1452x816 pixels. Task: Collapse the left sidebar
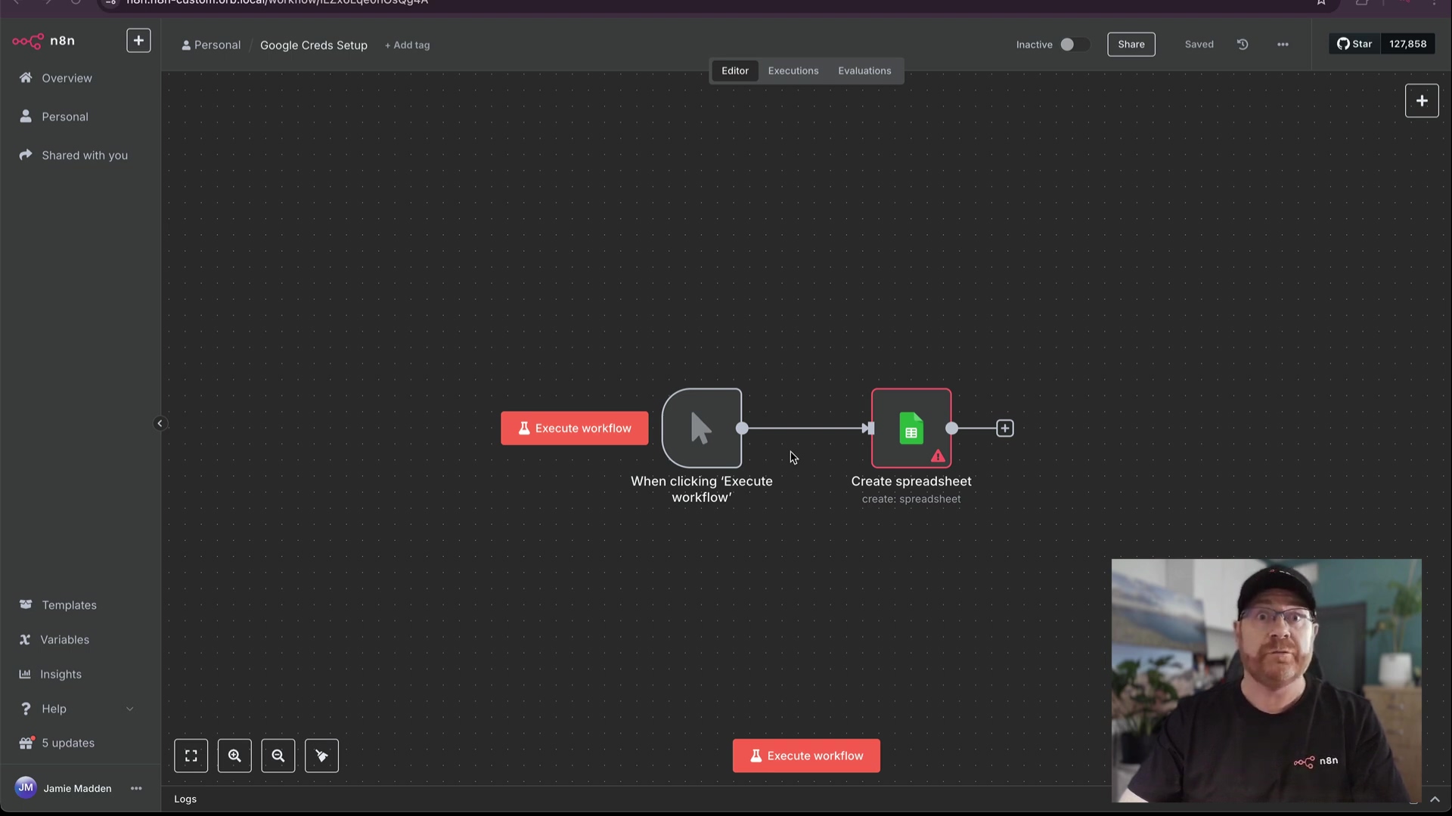click(160, 423)
